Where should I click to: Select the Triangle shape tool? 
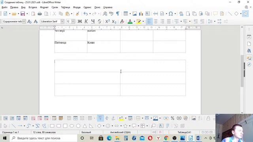pos(85,126)
